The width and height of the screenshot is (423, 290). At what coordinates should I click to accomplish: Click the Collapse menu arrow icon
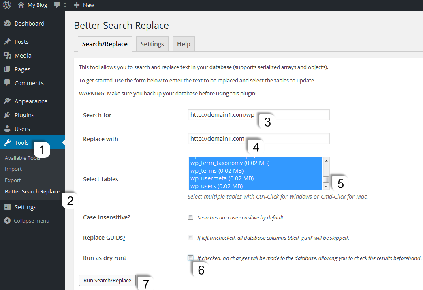7,221
